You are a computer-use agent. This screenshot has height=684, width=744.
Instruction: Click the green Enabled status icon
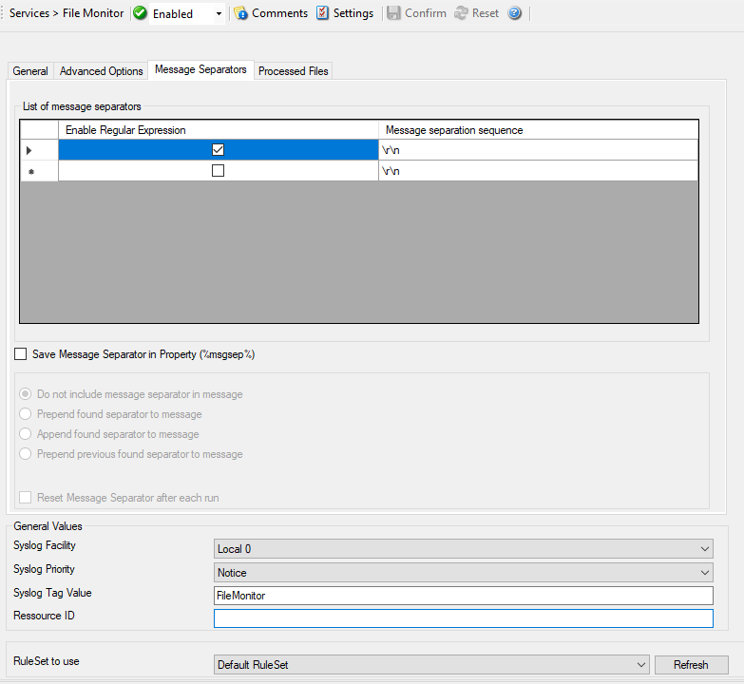click(x=141, y=13)
